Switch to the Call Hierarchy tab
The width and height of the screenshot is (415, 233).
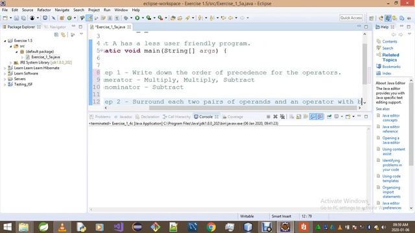pos(176,116)
